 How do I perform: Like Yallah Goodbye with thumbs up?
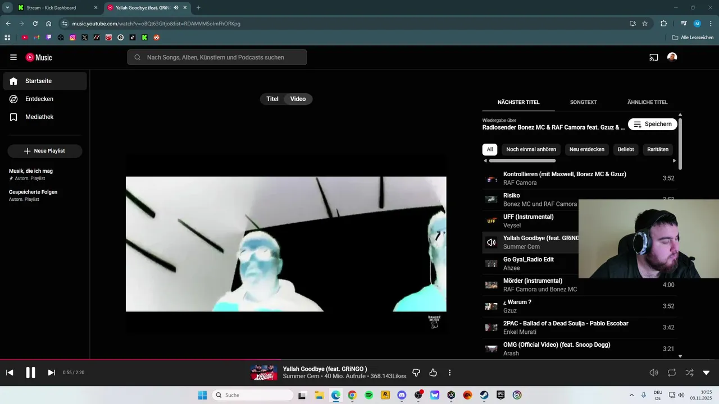tap(433, 373)
